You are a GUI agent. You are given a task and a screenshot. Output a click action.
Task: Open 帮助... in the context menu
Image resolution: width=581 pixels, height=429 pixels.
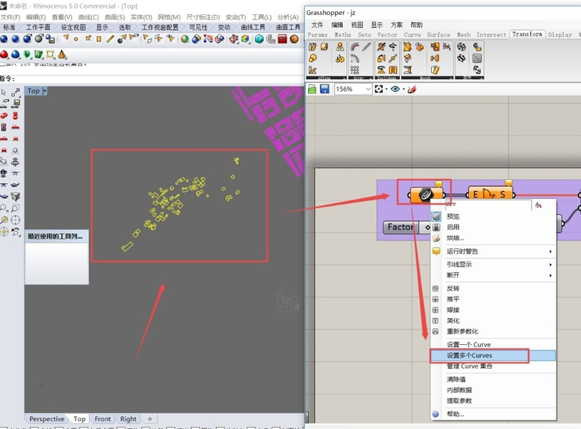[494, 414]
